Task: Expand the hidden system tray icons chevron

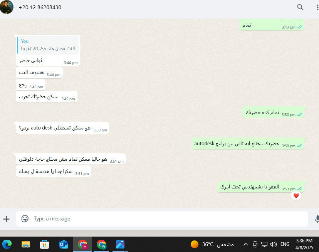Action: coord(246,244)
